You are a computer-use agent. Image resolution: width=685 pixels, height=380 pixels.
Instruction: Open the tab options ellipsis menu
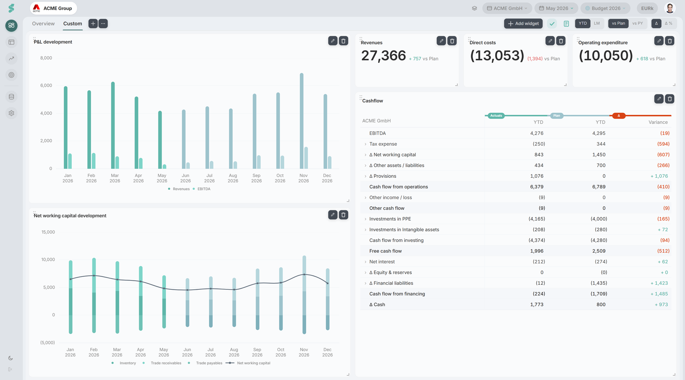pyautogui.click(x=103, y=24)
